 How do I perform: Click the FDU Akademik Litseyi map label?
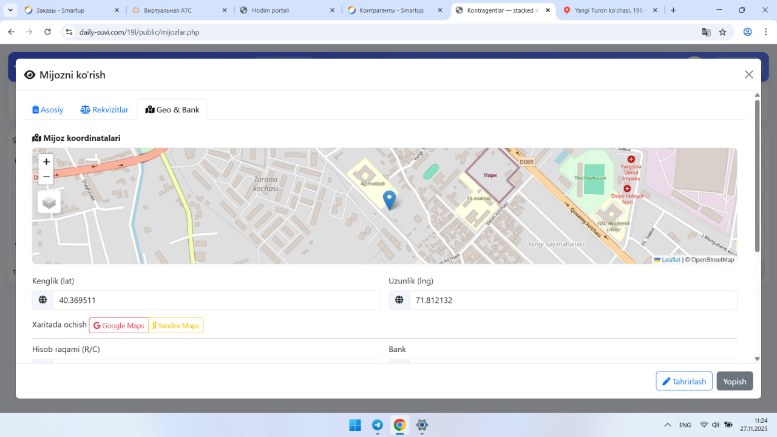[x=614, y=226]
